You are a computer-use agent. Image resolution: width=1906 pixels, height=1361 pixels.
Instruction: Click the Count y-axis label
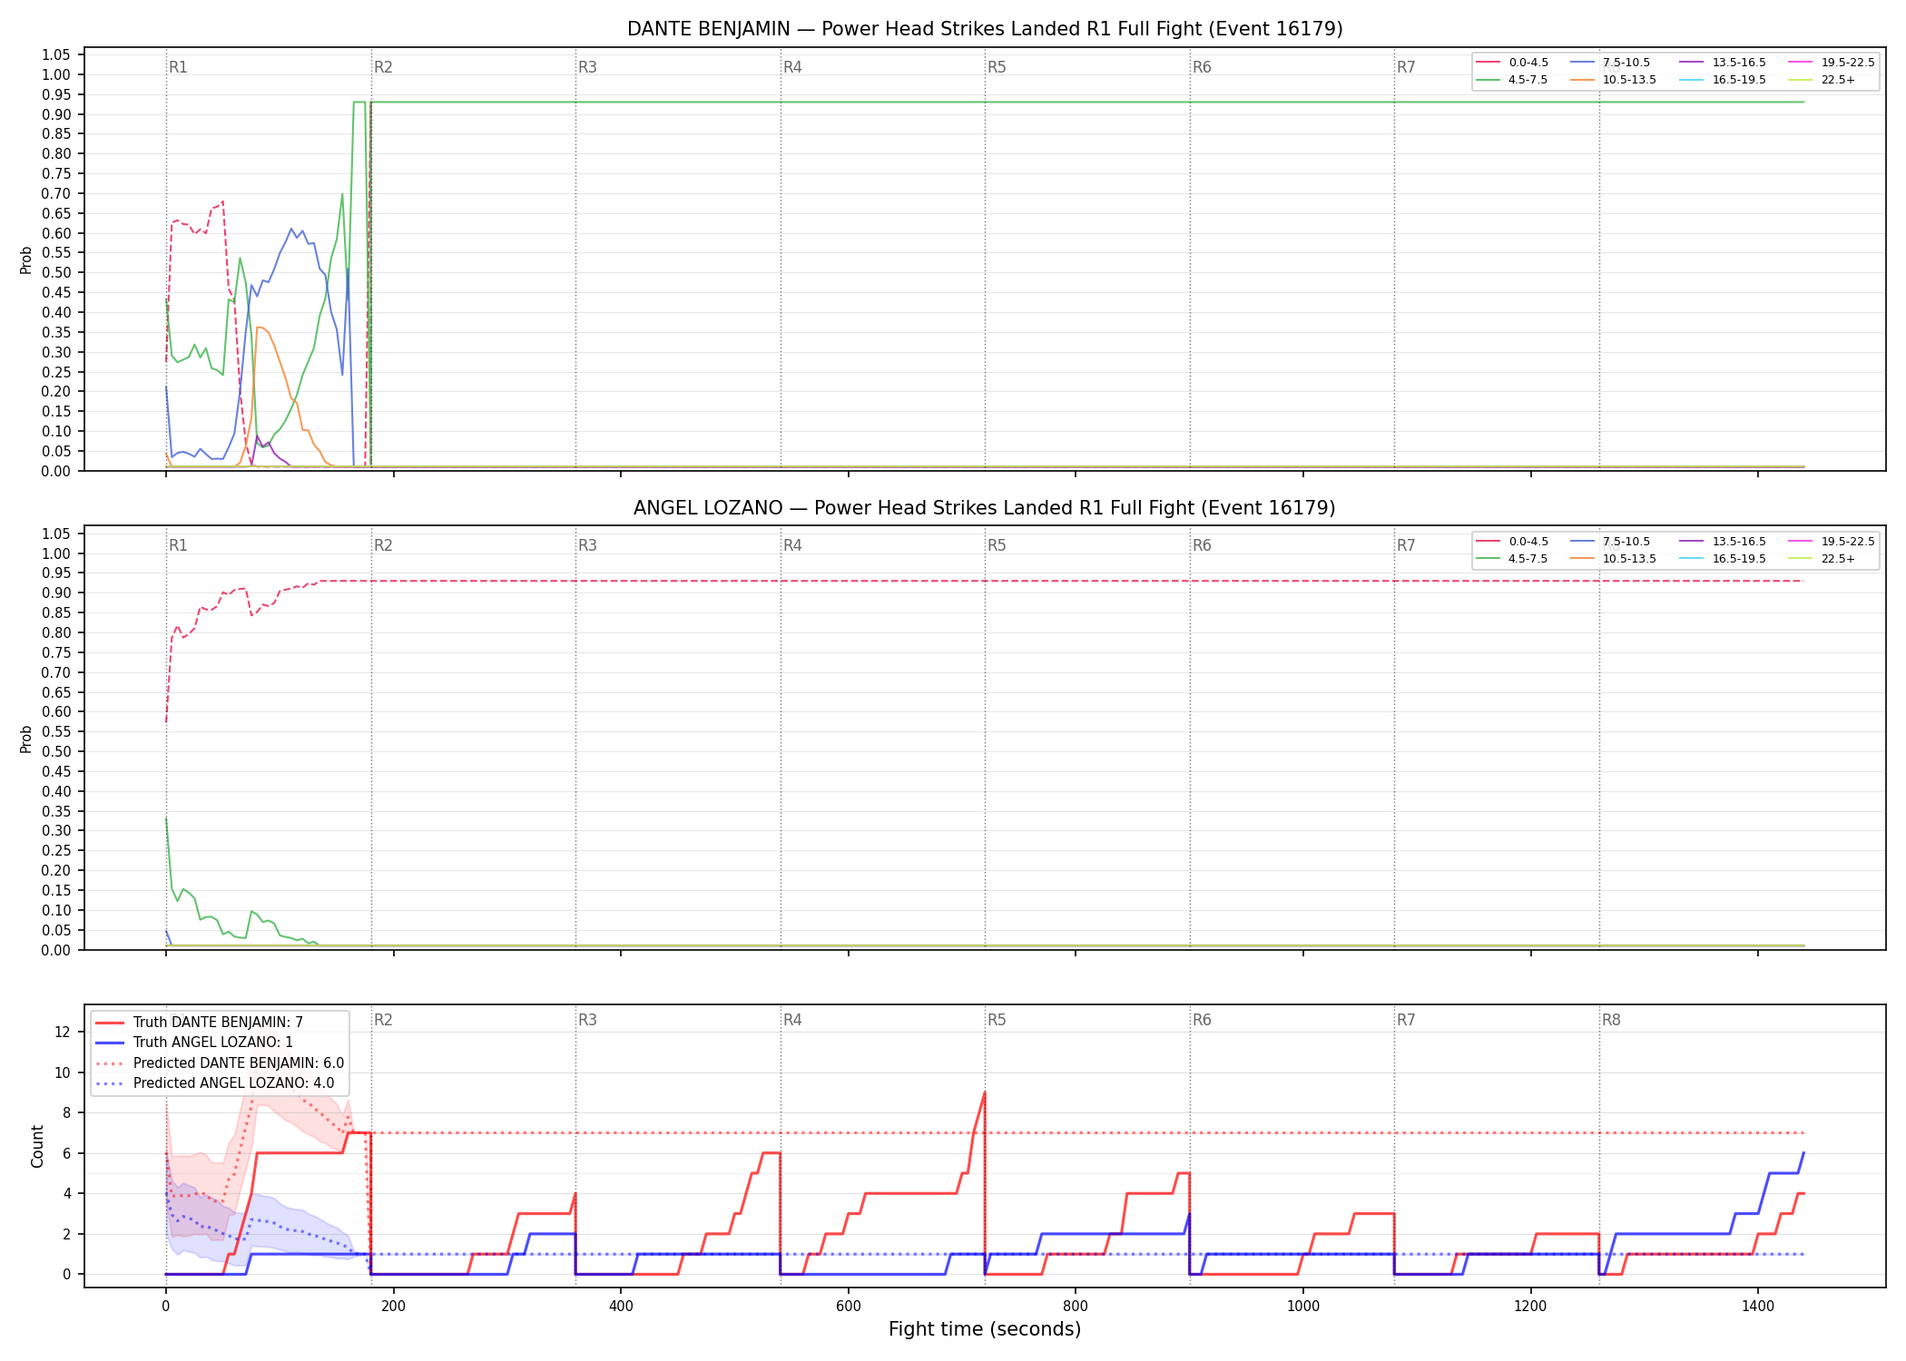click(x=37, y=1146)
